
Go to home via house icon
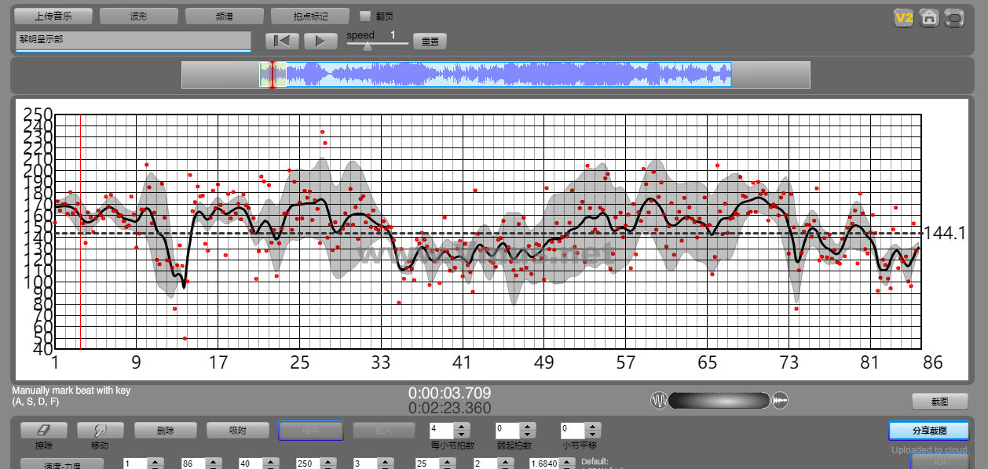pyautogui.click(x=929, y=17)
